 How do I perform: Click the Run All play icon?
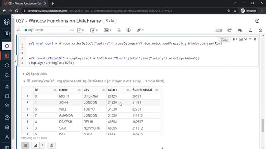[x=128, y=30]
